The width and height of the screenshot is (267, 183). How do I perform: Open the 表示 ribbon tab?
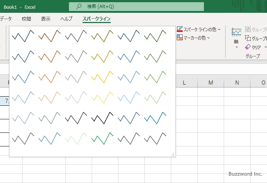pyautogui.click(x=45, y=19)
